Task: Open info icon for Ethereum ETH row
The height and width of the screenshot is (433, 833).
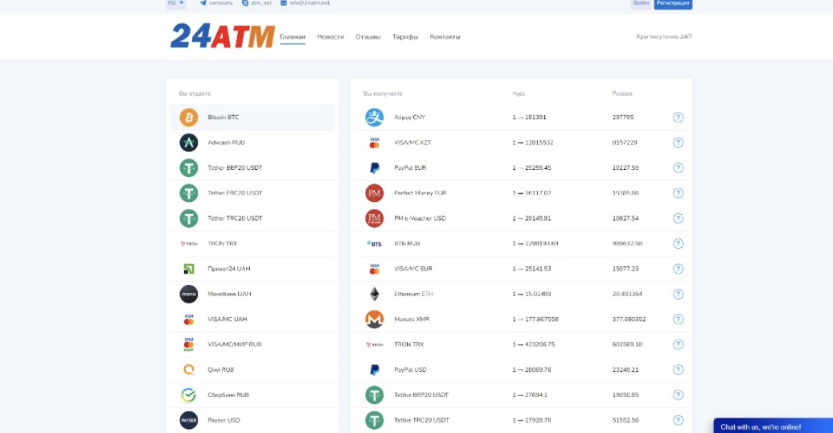Action: coord(678,294)
